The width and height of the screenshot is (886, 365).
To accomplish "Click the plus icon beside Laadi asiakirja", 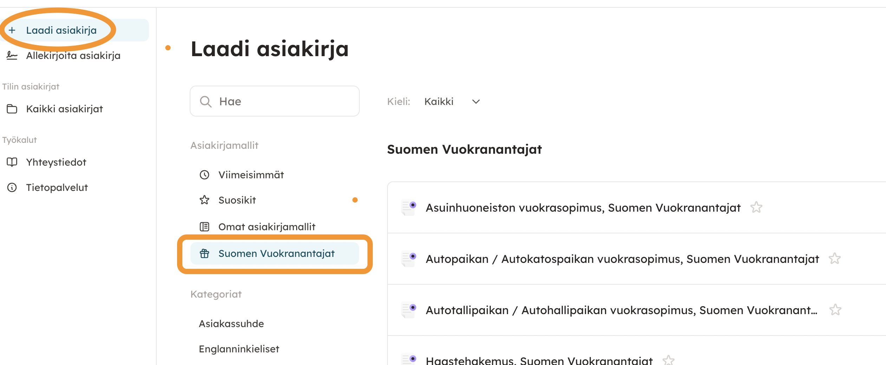I will (12, 30).
